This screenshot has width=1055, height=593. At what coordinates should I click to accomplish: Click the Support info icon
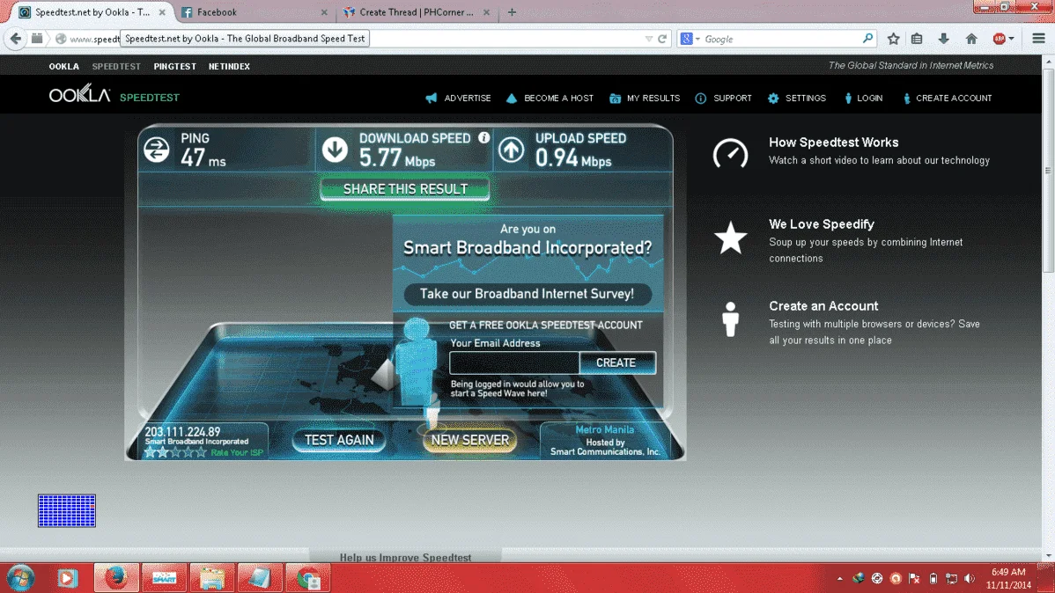click(700, 99)
